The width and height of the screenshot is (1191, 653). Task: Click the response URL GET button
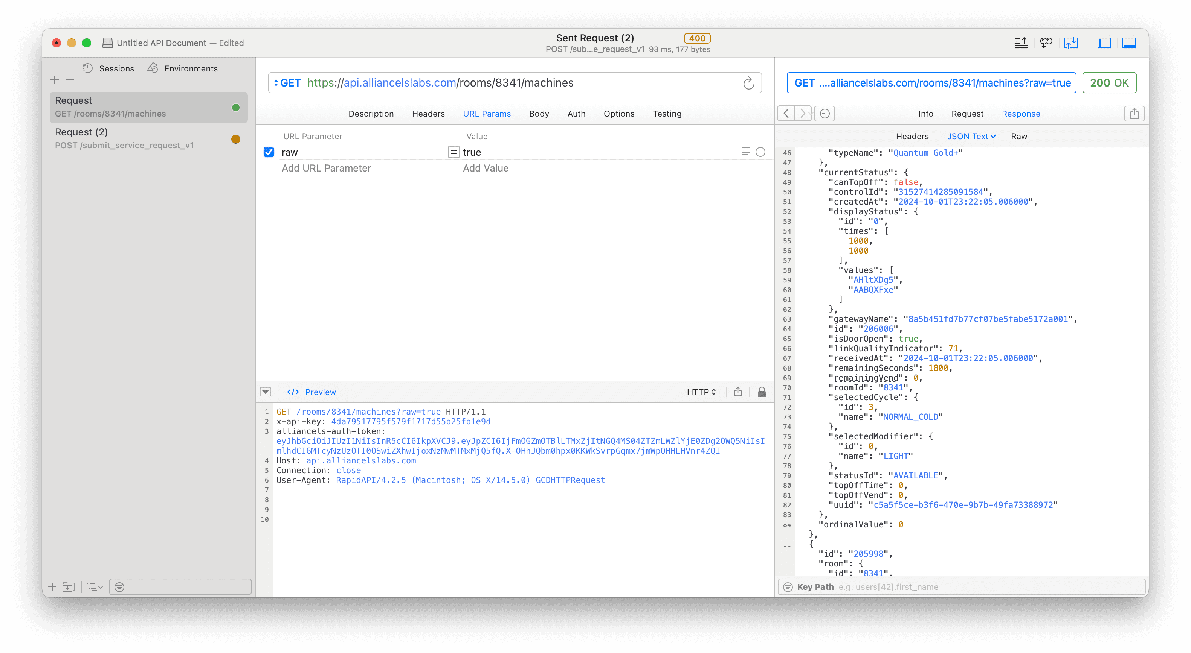(x=931, y=83)
